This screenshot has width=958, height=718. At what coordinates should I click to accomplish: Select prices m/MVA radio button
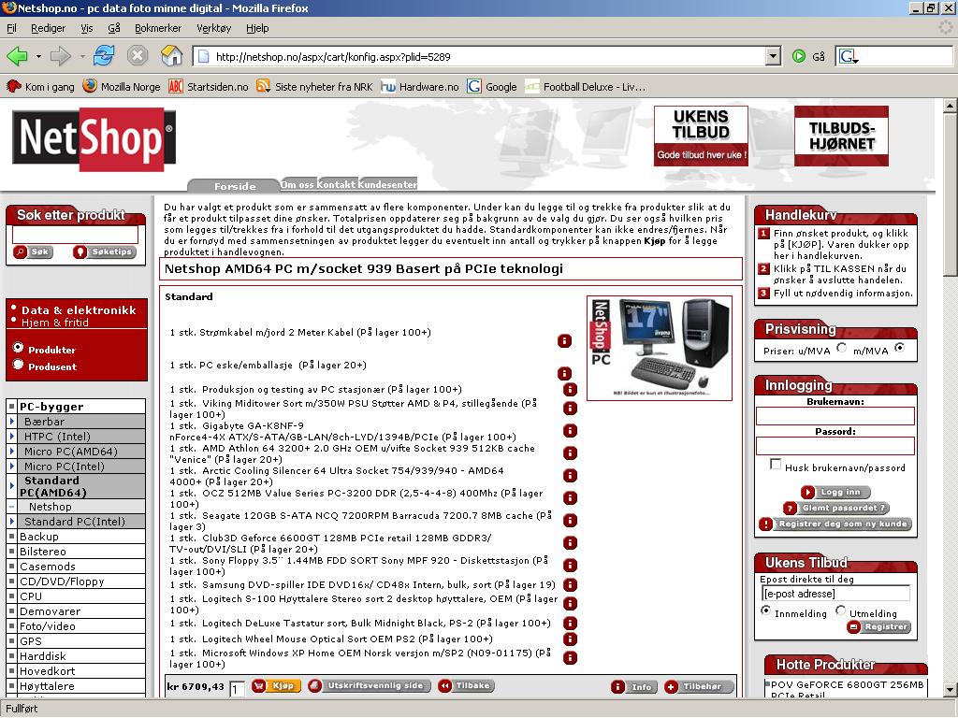point(899,348)
